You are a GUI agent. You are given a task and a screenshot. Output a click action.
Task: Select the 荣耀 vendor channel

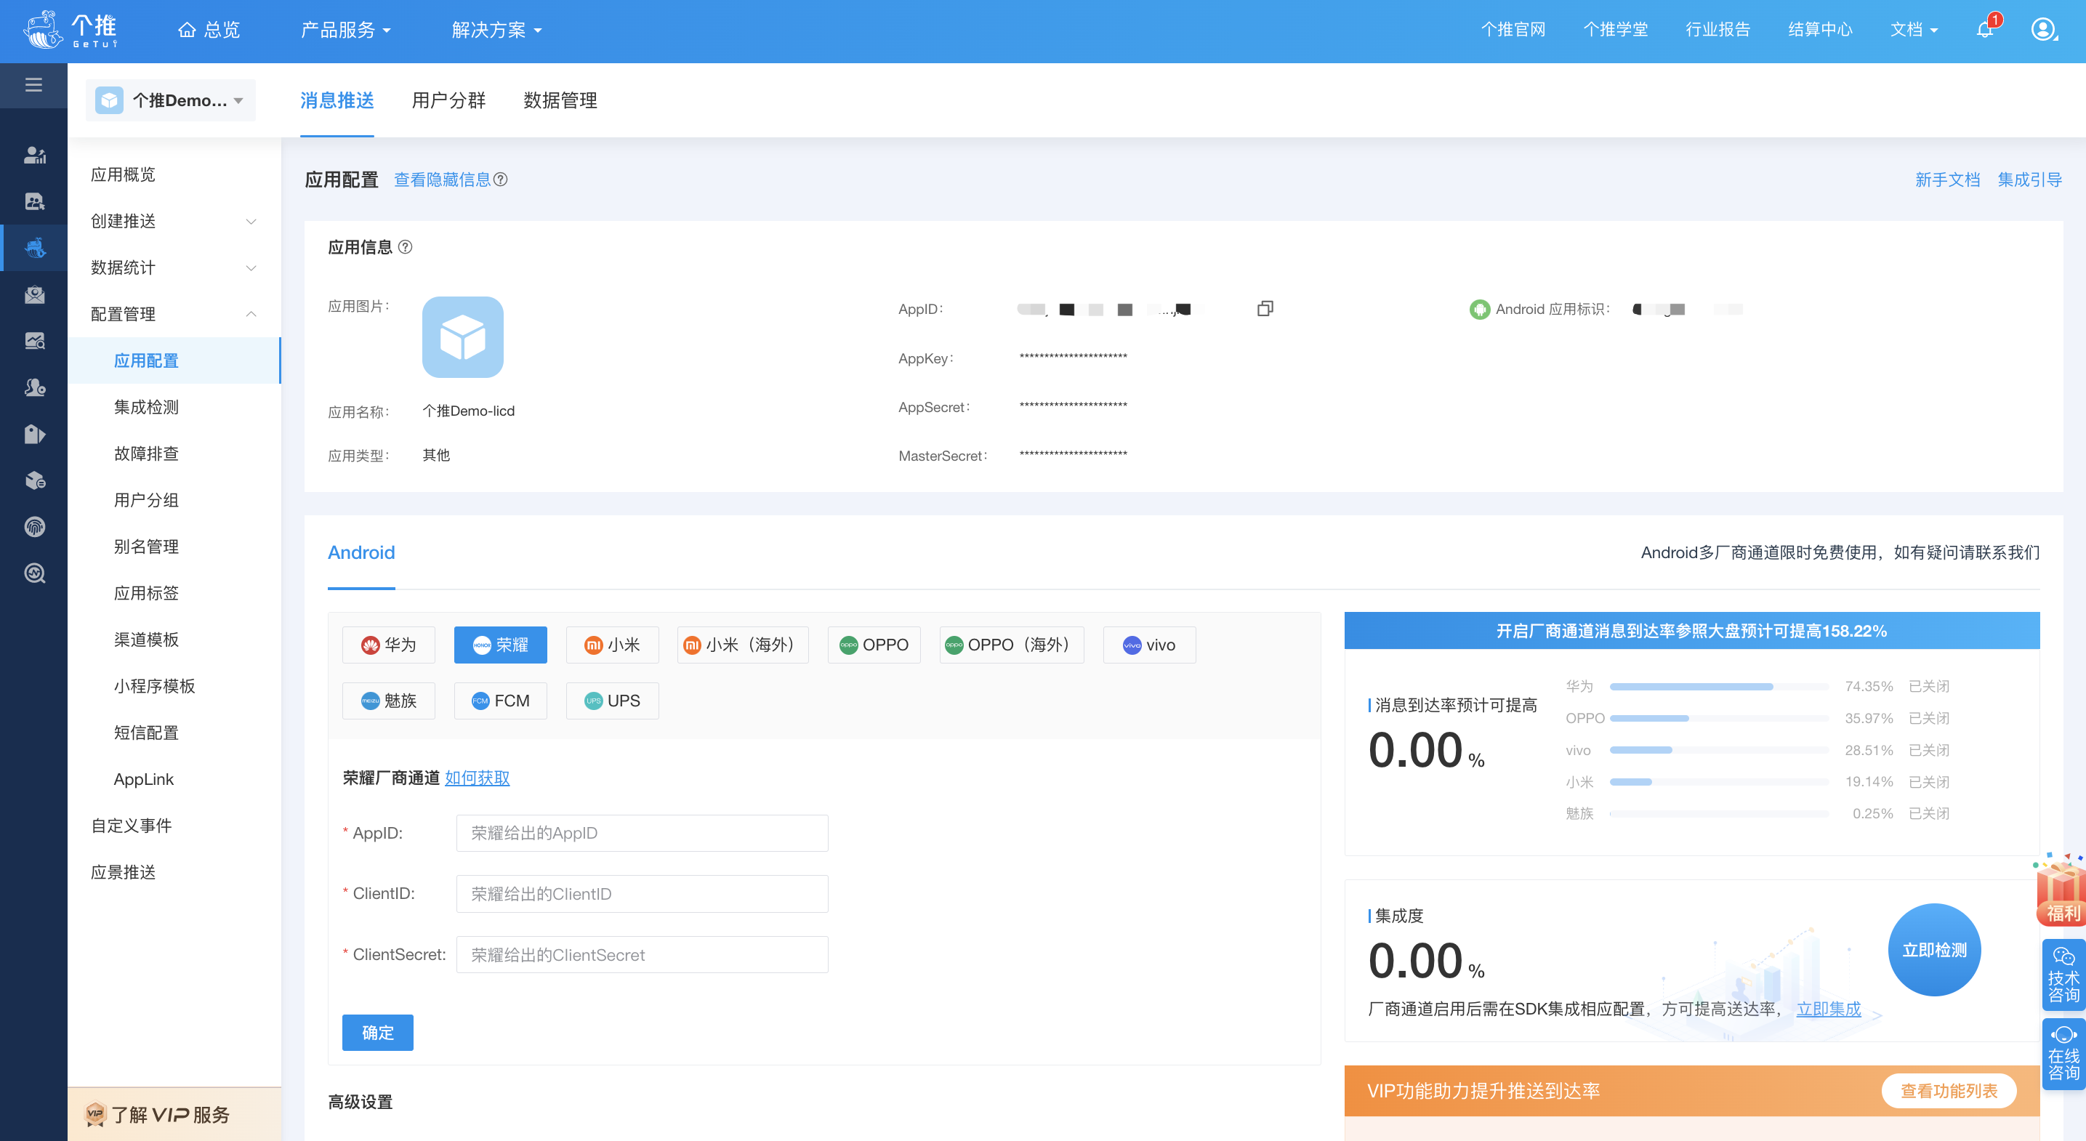click(x=501, y=645)
